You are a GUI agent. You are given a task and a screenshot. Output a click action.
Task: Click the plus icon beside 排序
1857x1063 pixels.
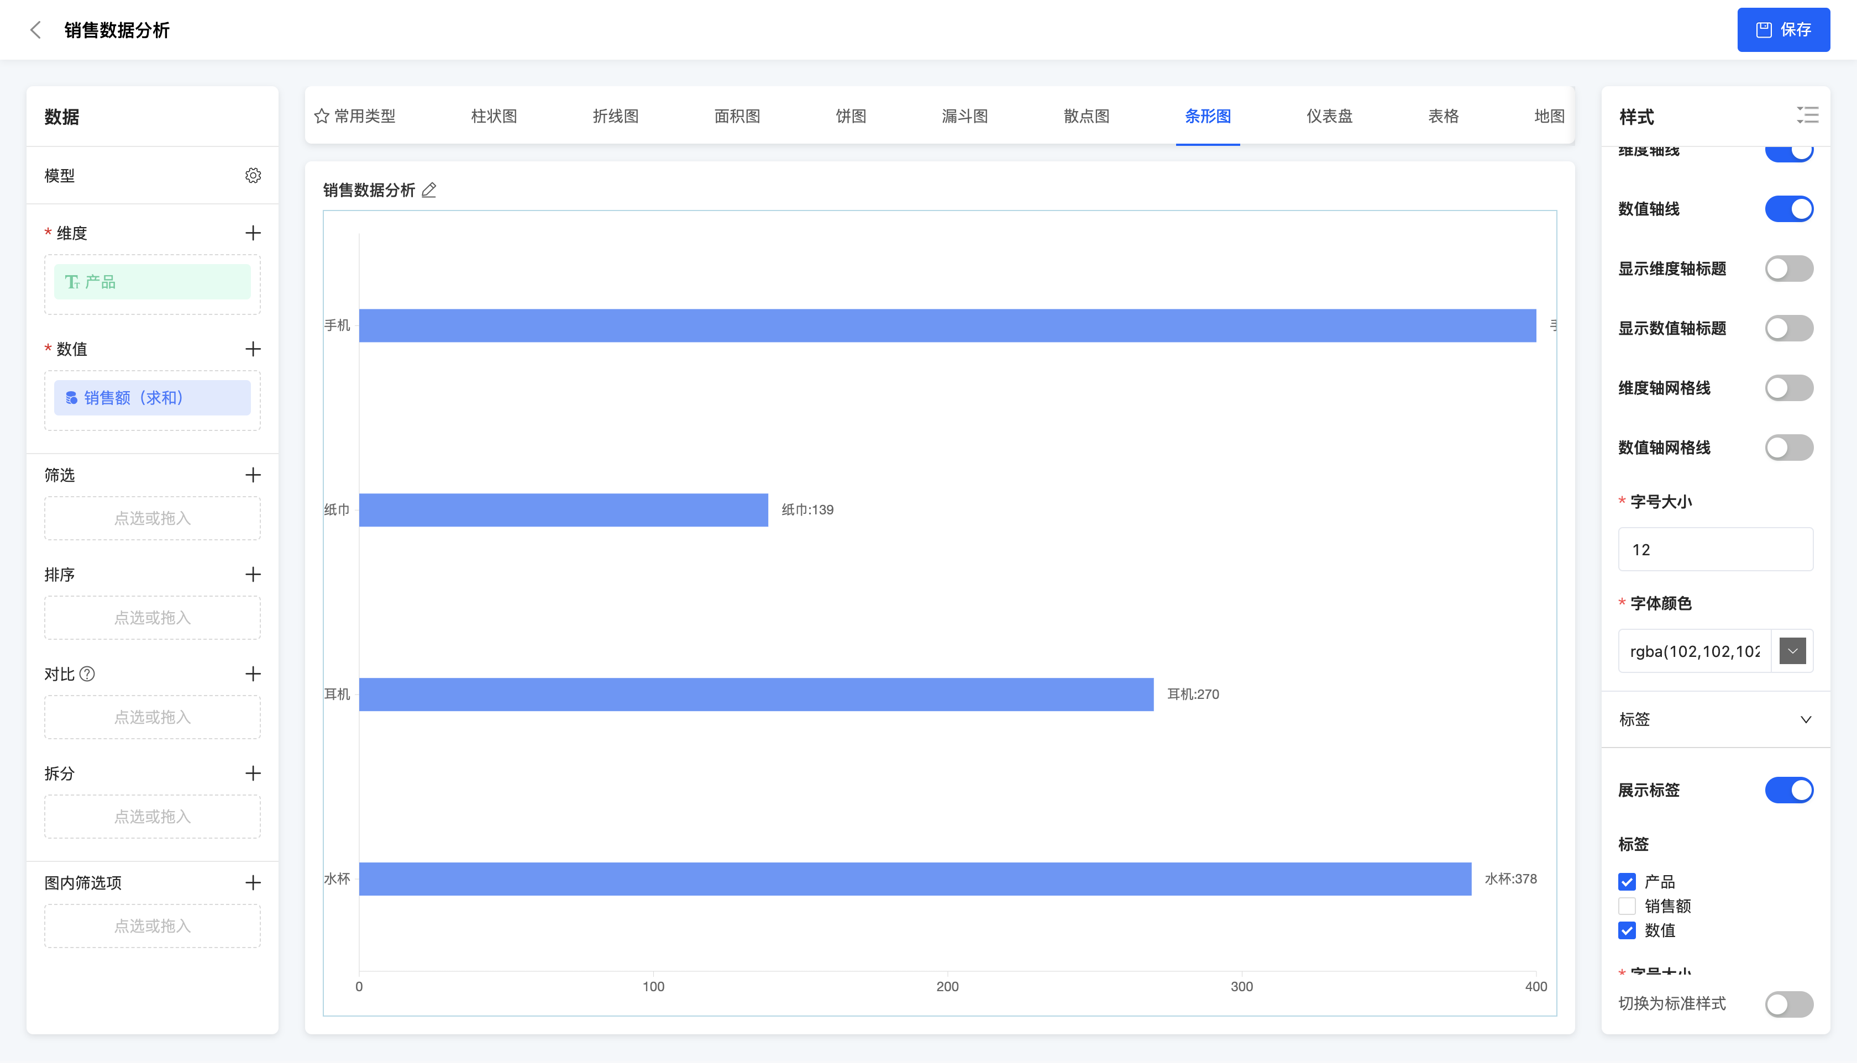[x=253, y=575]
